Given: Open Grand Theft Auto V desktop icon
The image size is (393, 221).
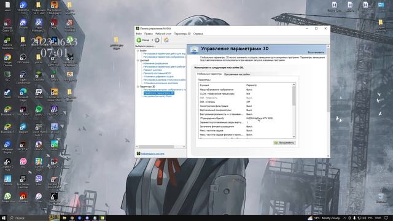Looking at the screenshot, I should click(39, 130).
